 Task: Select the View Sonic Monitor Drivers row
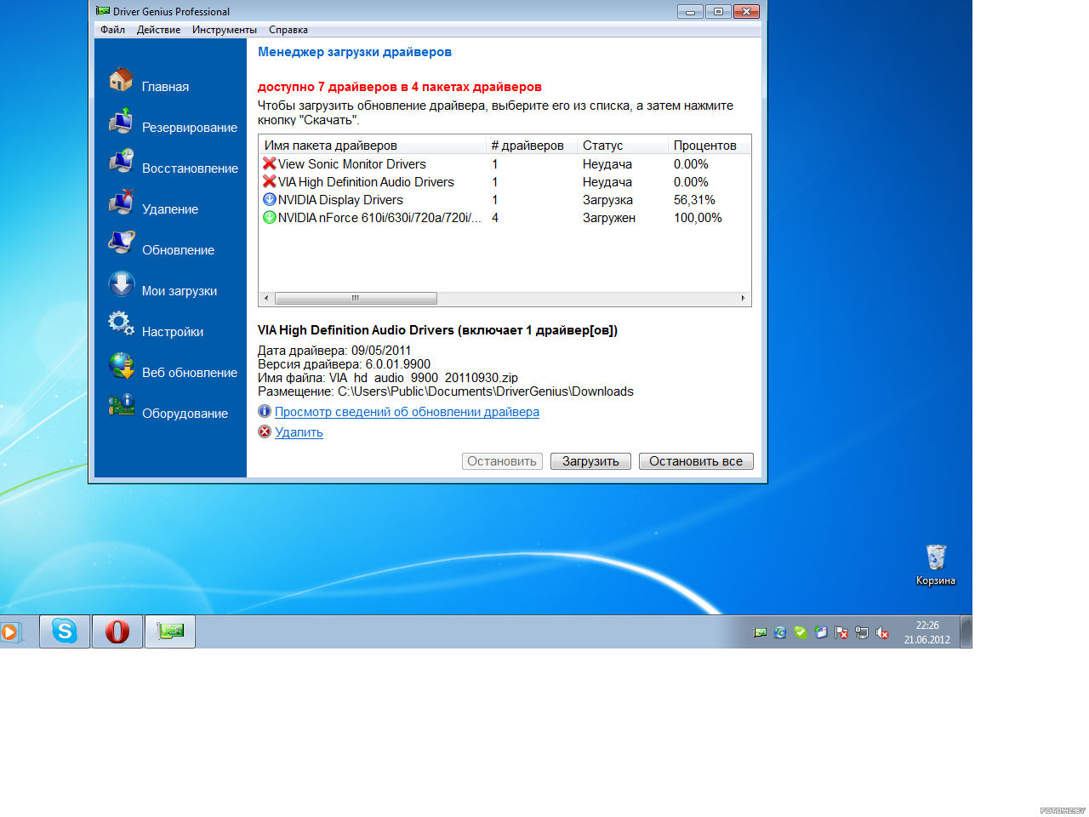tap(505, 164)
